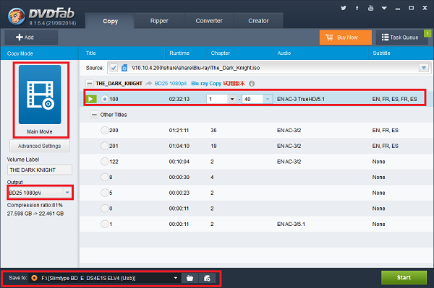The height and width of the screenshot is (288, 434).
Task: Edit the Volume Label field
Action: pyautogui.click(x=40, y=170)
